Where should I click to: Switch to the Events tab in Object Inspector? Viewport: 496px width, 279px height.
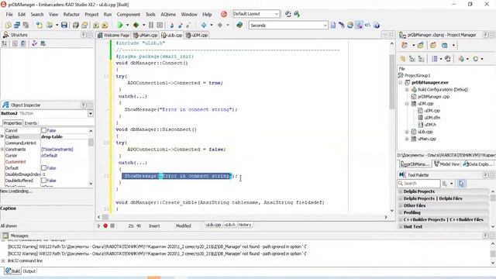(x=31, y=123)
